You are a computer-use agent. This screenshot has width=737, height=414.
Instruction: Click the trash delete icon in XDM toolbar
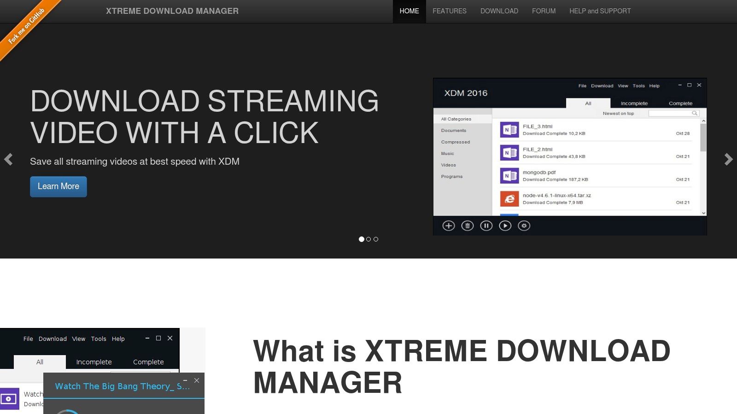468,225
